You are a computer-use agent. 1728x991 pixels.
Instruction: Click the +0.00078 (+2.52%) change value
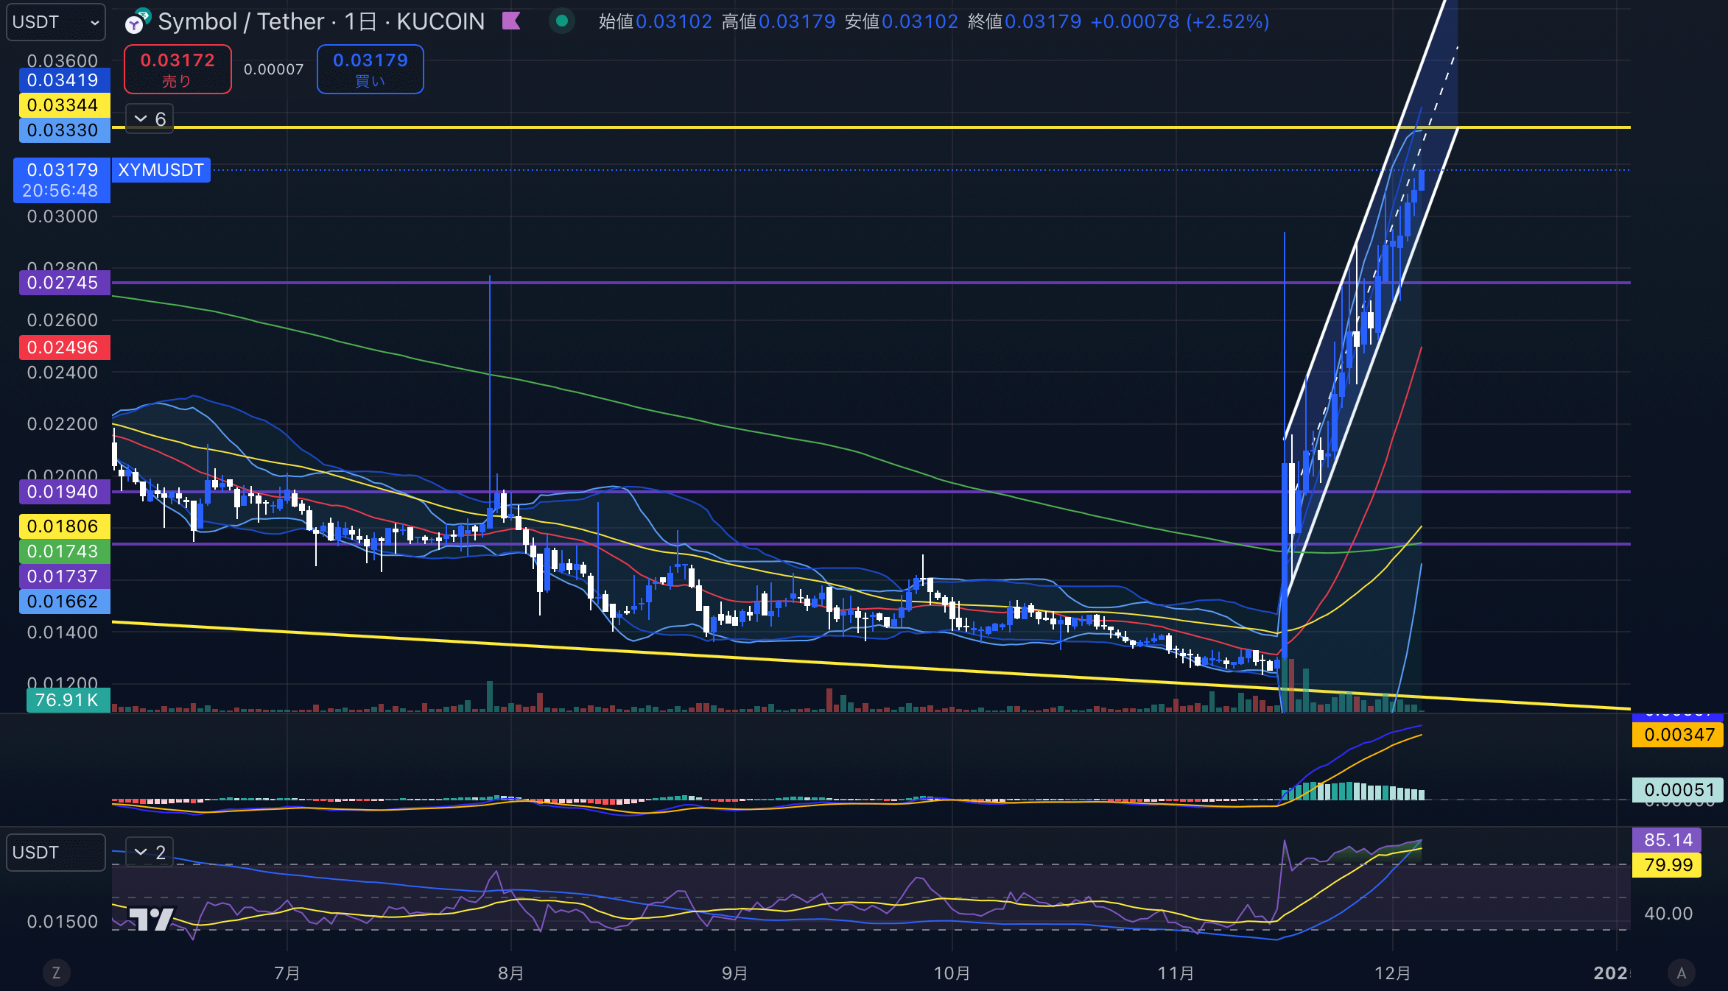1180,21
